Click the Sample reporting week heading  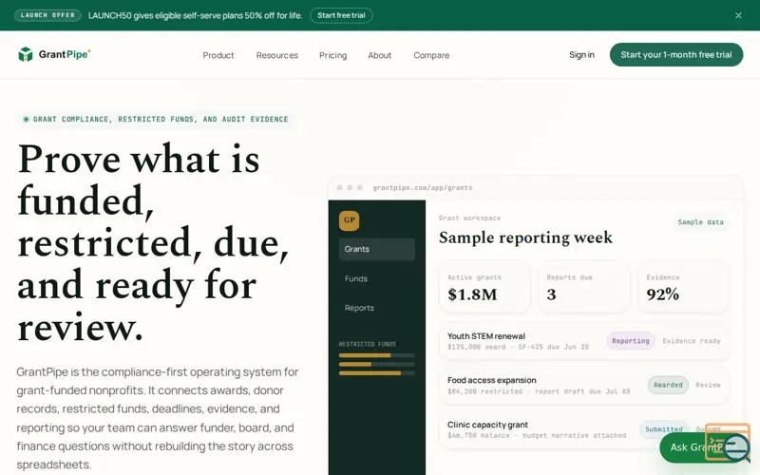pyautogui.click(x=525, y=237)
